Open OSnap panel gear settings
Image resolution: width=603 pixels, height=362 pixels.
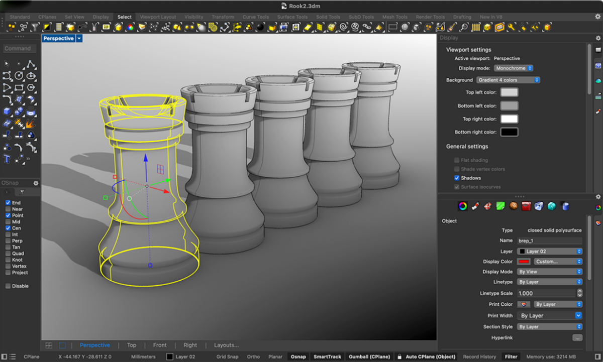pos(36,183)
